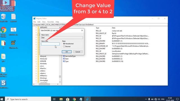Select the Type value icon in list
This screenshot has height=101, width=180.
(x=64, y=61)
